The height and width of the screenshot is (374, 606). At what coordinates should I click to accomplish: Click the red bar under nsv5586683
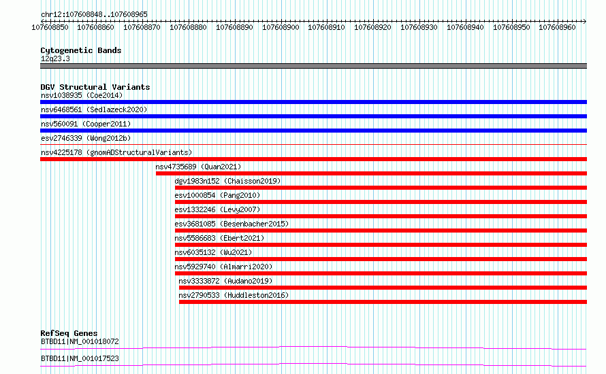[381, 245]
